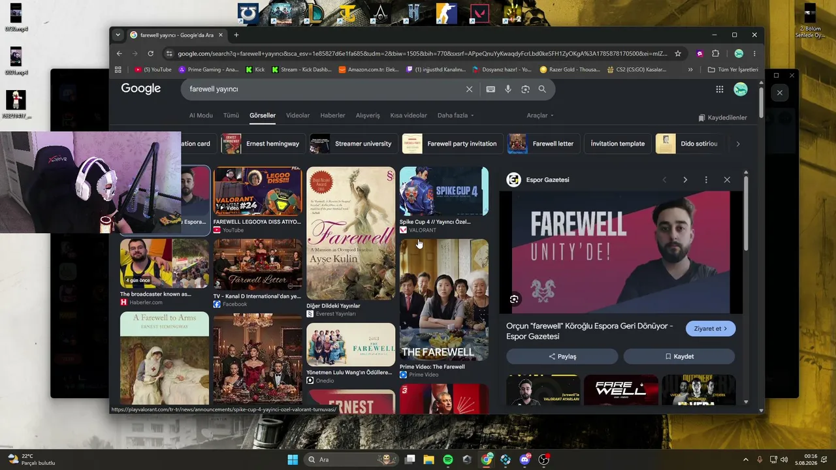Open the 'Orçun "farewell" Köroğlu' article title link

click(x=590, y=331)
